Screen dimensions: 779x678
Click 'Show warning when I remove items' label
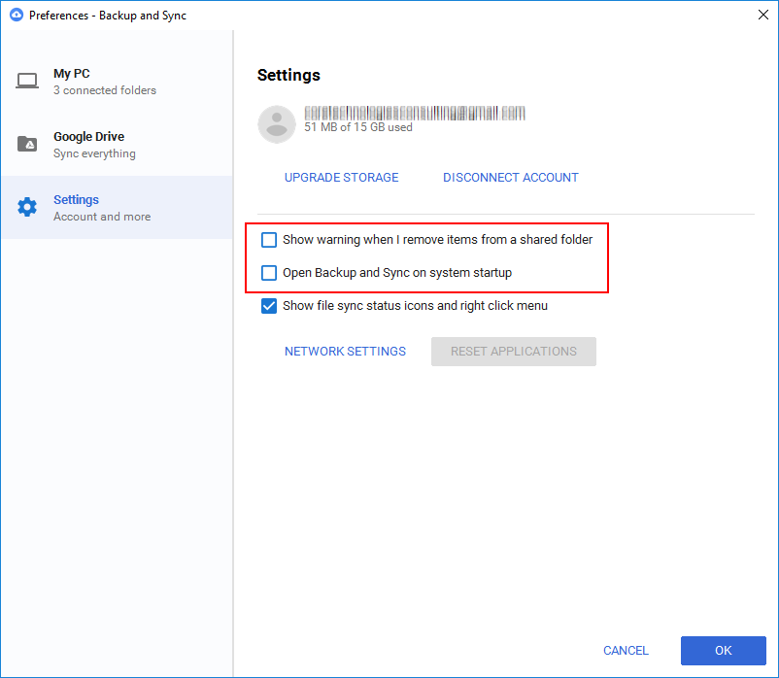(437, 239)
